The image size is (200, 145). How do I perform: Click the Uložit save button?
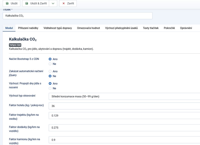[x=11, y=3]
